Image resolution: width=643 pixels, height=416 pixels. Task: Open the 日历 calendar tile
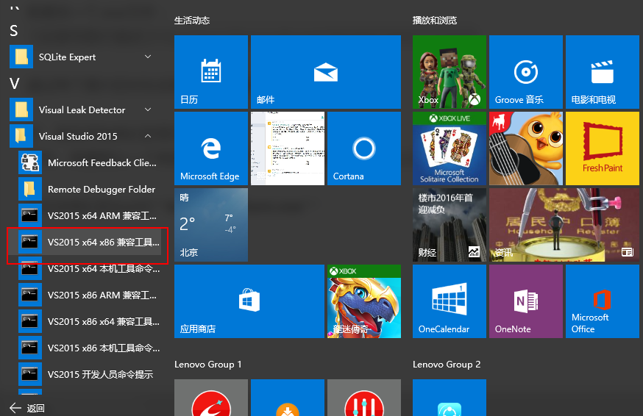[211, 72]
